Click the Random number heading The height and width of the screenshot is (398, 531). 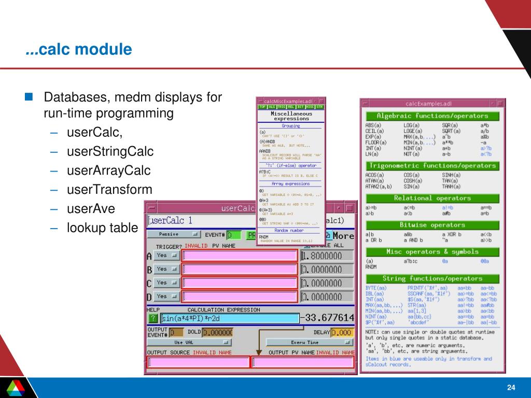pyautogui.click(x=289, y=231)
